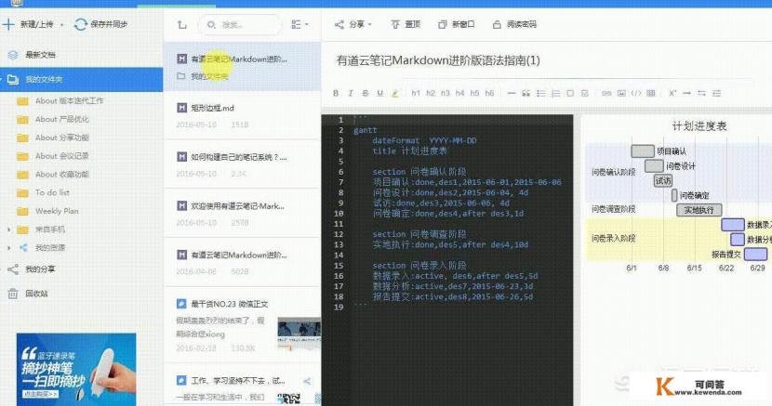Select the note 工作、学习坚持不下去
The width and height of the screenshot is (772, 406).
coord(242,386)
